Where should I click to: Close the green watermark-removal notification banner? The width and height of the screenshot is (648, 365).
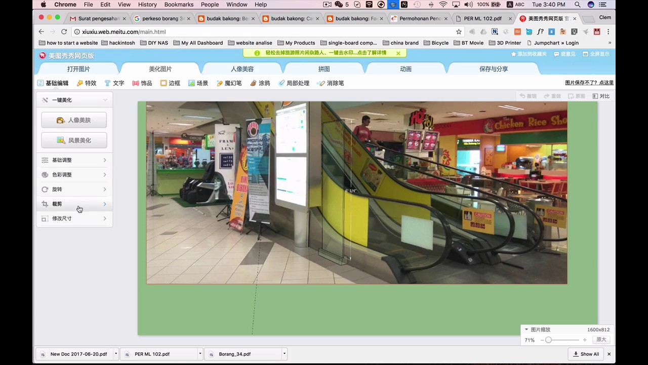click(x=398, y=53)
